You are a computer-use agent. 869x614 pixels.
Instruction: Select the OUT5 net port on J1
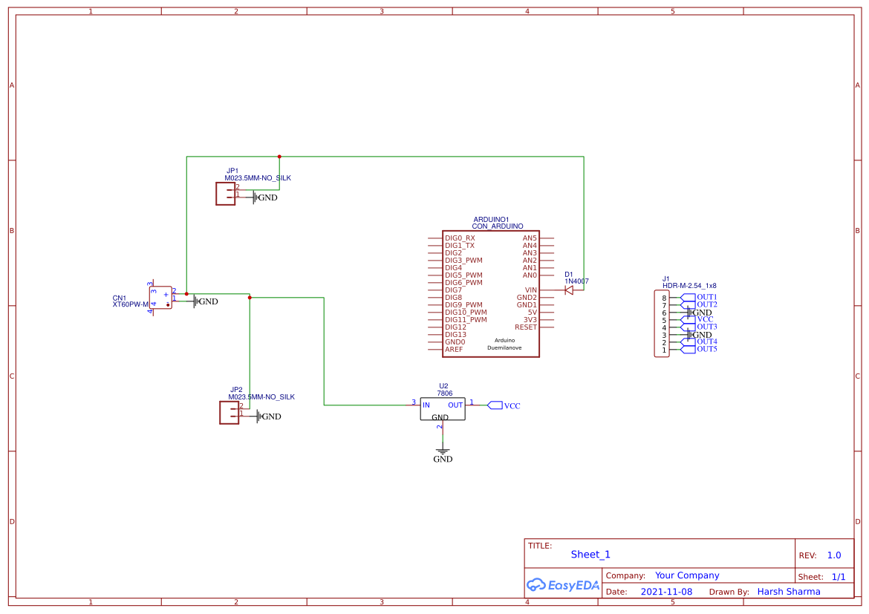pyautogui.click(x=699, y=349)
